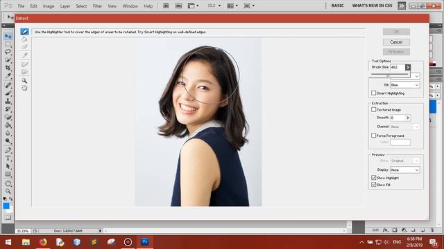Screen dimensions: 444x249
Task: Click the zoom percentage field in status bar
Action: 23,231
